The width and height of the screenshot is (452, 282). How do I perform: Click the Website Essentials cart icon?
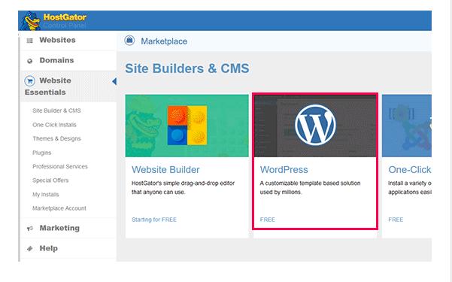[x=29, y=81]
